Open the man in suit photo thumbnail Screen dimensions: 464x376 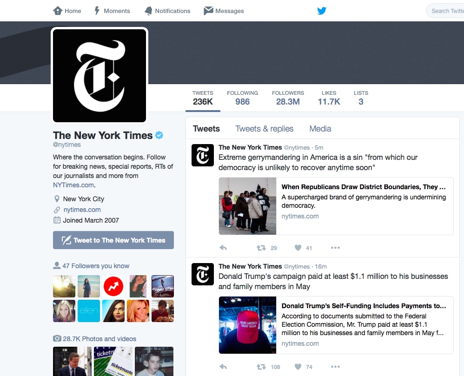(72, 362)
